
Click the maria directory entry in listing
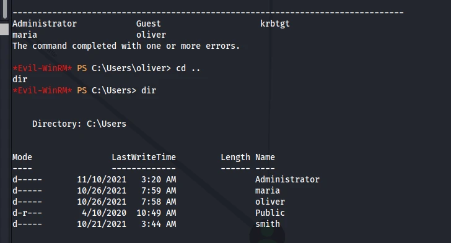[268, 190]
